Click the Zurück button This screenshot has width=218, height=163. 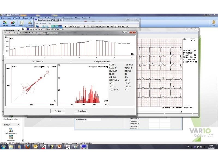click(57, 111)
